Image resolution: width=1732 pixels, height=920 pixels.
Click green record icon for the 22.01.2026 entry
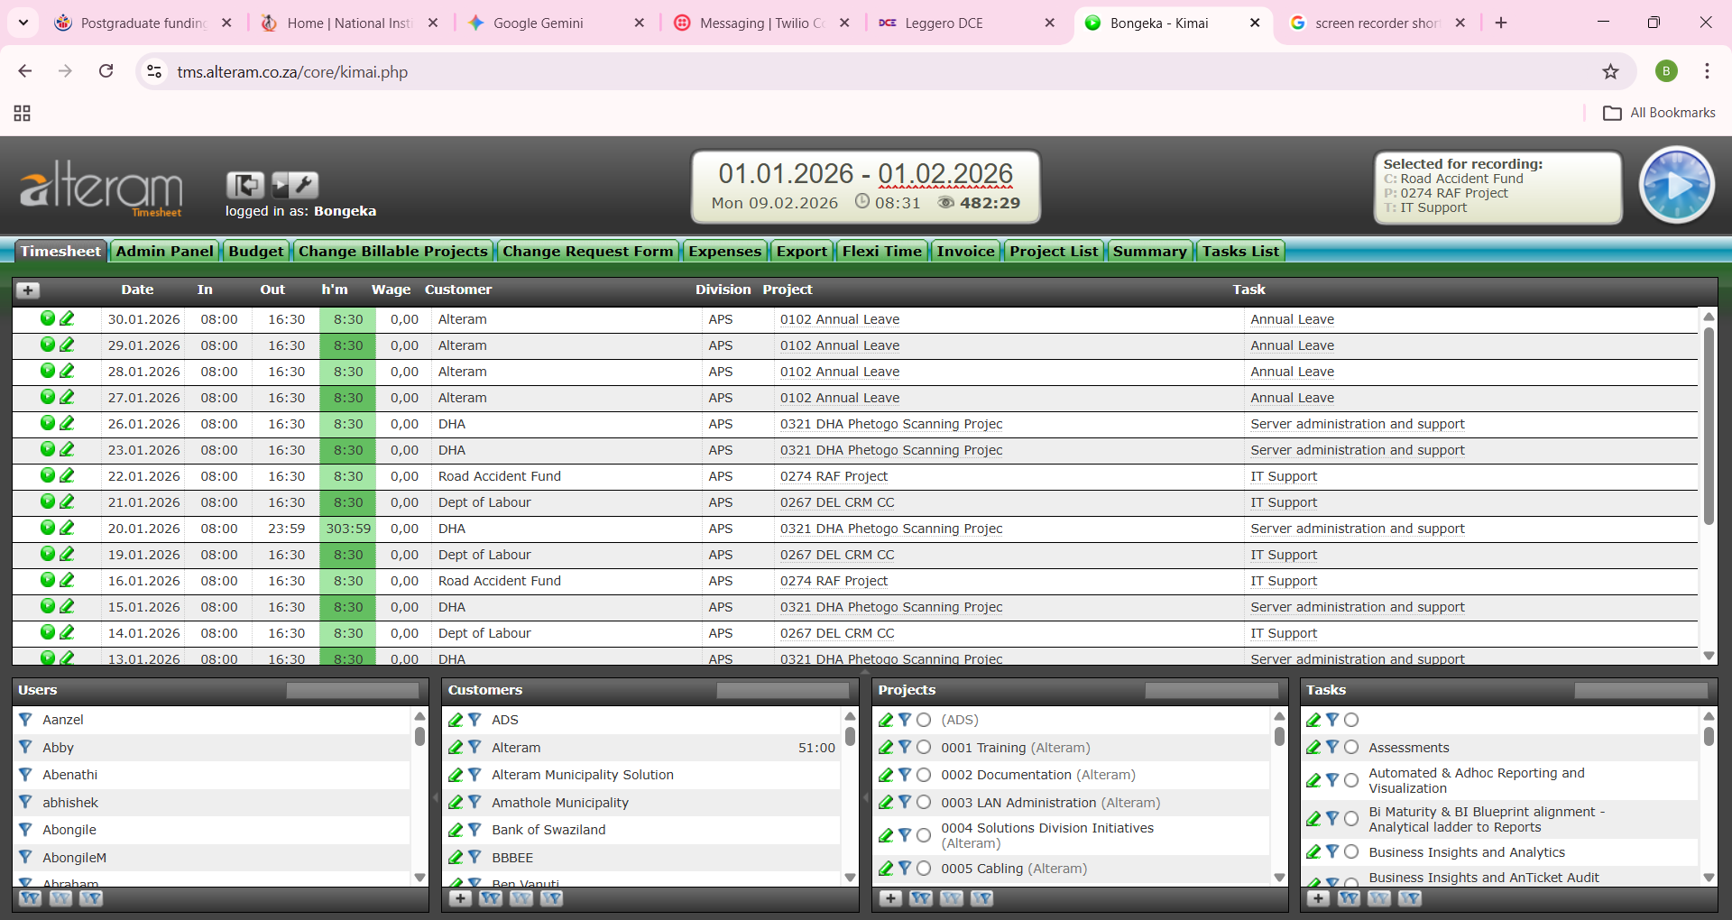(x=48, y=475)
